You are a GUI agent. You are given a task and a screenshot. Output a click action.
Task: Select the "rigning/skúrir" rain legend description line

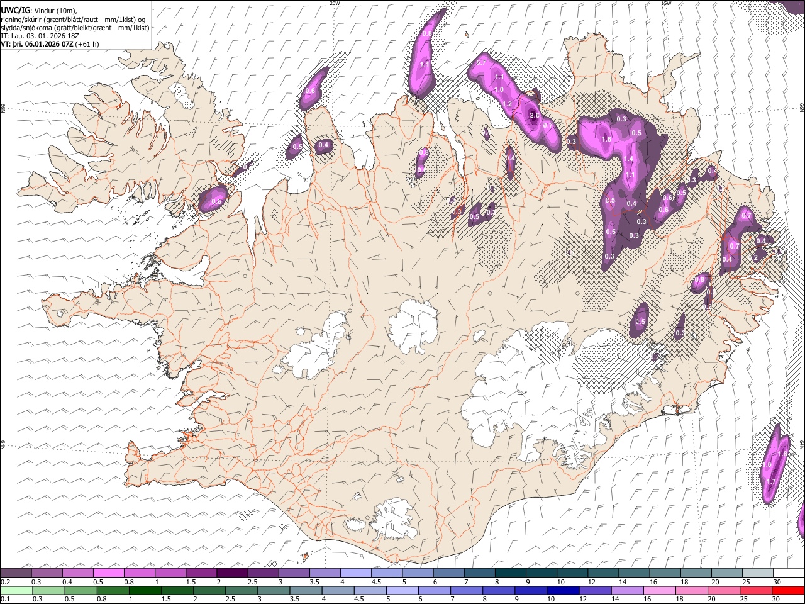pyautogui.click(x=73, y=20)
